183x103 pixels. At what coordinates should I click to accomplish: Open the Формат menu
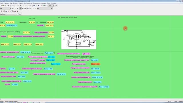[x=21, y=3]
